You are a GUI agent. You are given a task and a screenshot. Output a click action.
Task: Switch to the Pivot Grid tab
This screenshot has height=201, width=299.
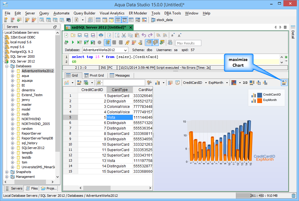tap(94, 75)
